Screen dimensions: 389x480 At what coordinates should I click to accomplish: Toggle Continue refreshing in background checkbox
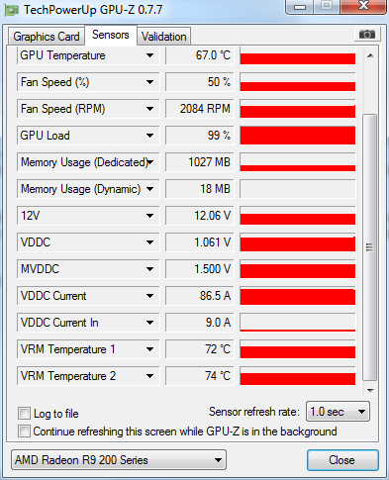25,432
